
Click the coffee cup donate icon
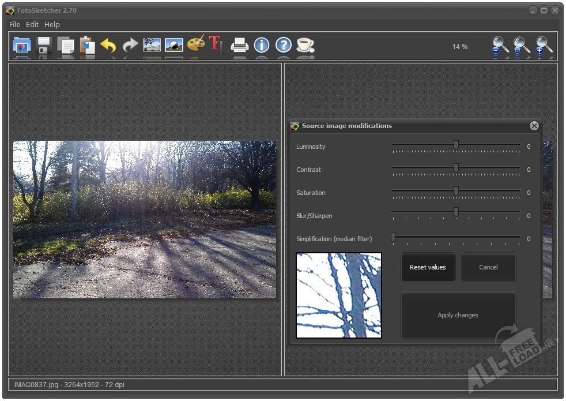(305, 46)
